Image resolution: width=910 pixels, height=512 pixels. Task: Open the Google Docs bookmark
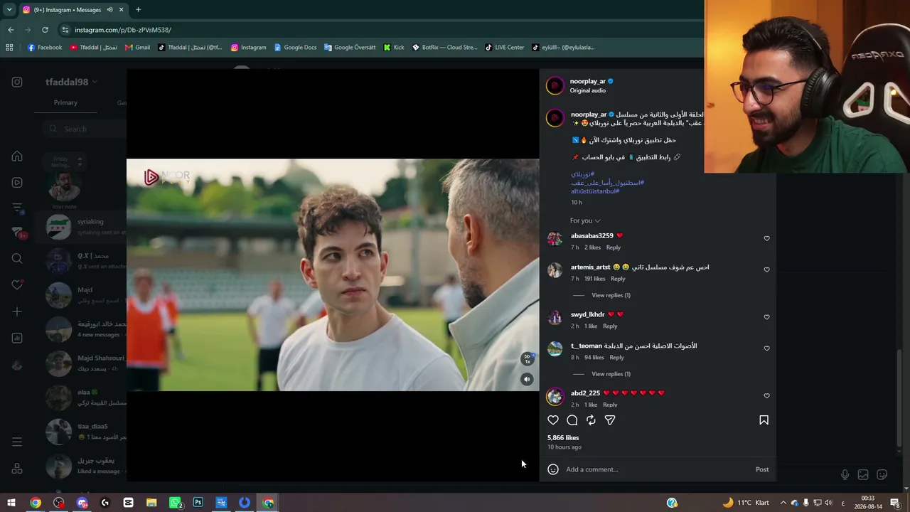tap(295, 48)
